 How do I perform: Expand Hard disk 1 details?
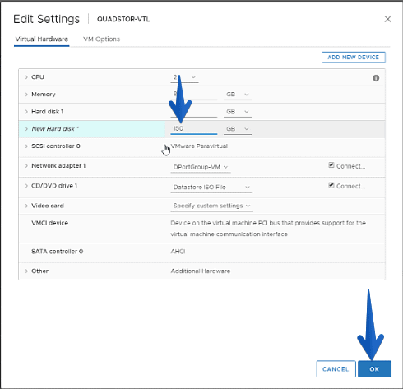pos(26,112)
